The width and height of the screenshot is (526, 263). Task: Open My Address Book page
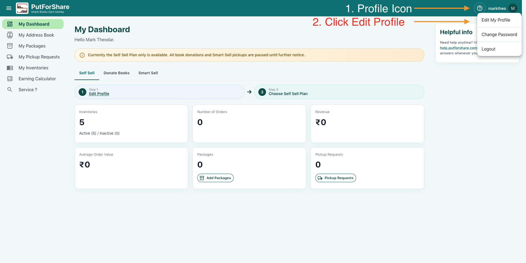point(33,35)
